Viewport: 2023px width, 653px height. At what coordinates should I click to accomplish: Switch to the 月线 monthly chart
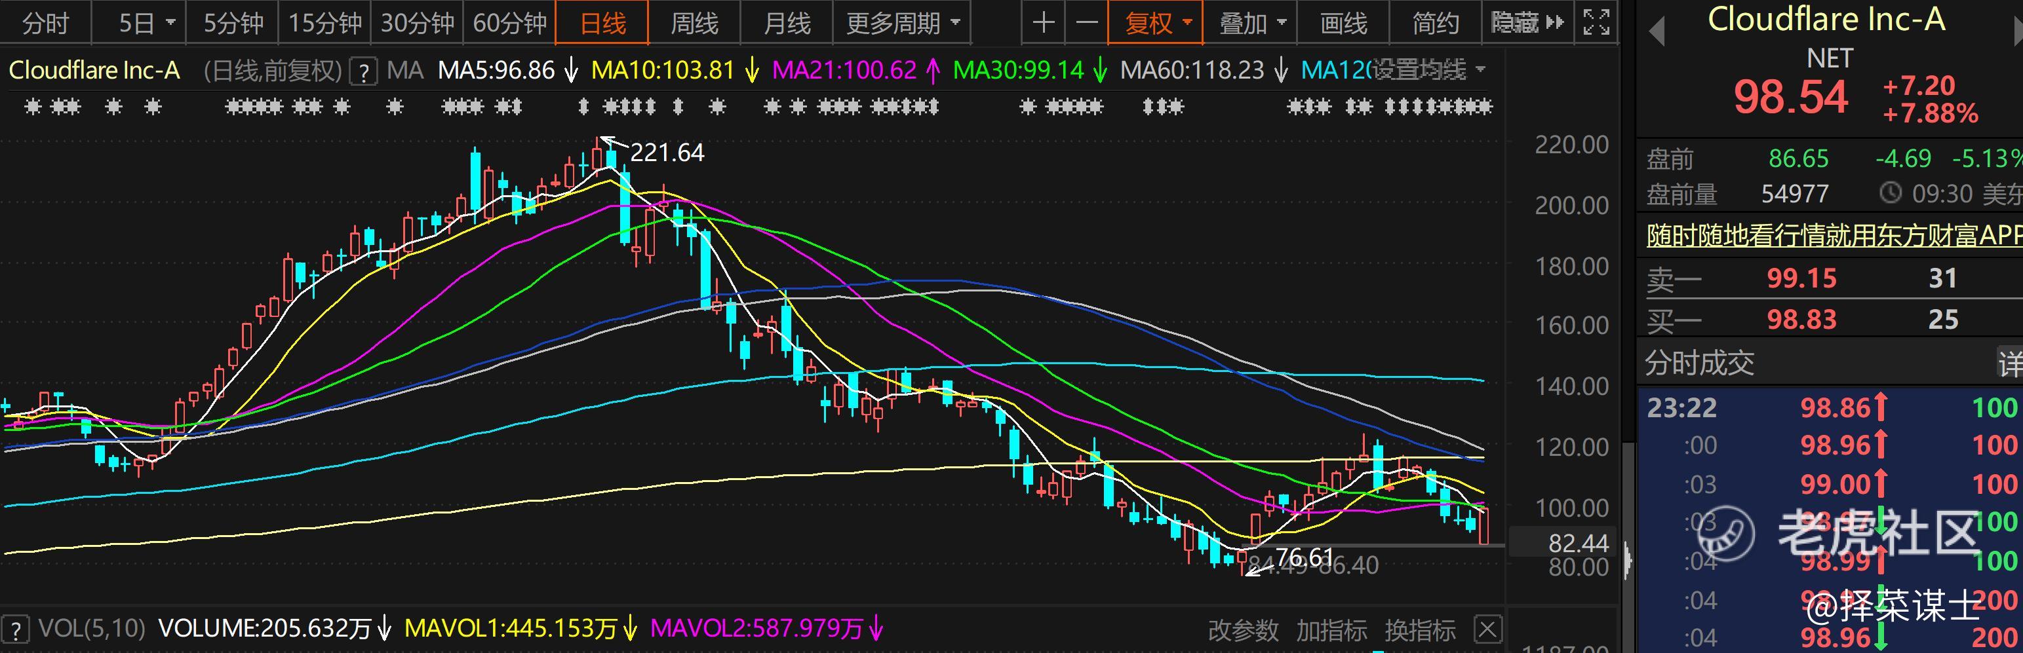(x=787, y=23)
